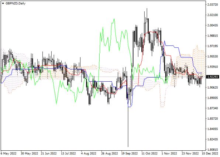Click the 11 Oct 2022 date label
This screenshot has width=220, height=157.
pyautogui.click(x=150, y=153)
